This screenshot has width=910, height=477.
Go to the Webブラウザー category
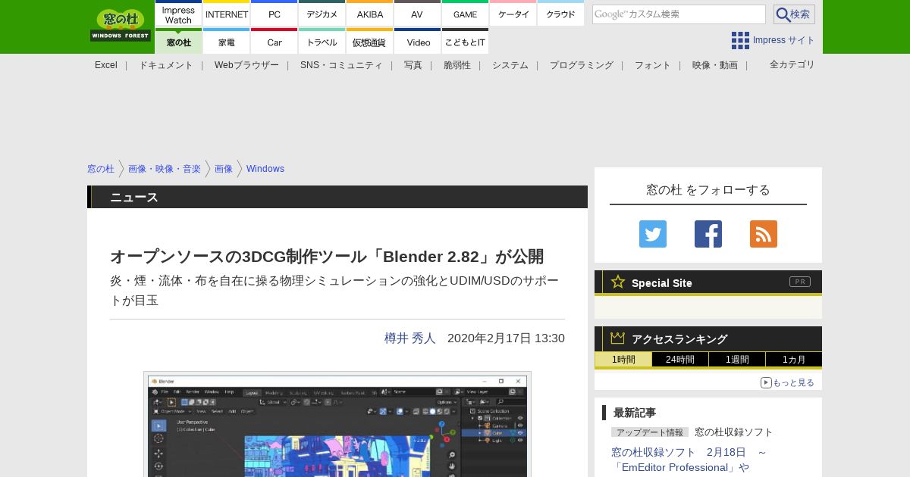pos(246,65)
